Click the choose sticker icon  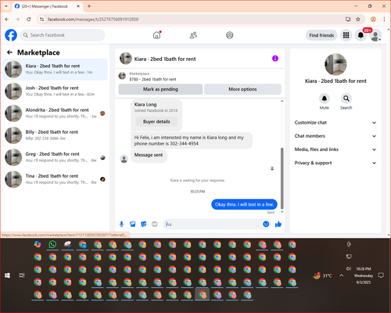click(x=144, y=224)
